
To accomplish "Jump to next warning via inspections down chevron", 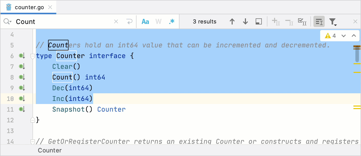I will coord(344,36).
